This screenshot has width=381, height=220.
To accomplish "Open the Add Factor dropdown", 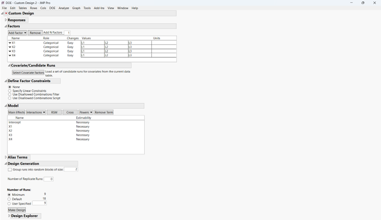I will click(x=17, y=33).
